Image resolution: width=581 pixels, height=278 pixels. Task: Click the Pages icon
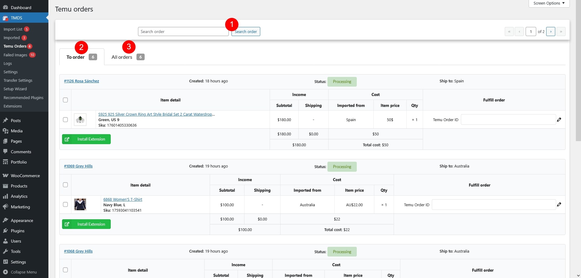(x=5, y=141)
